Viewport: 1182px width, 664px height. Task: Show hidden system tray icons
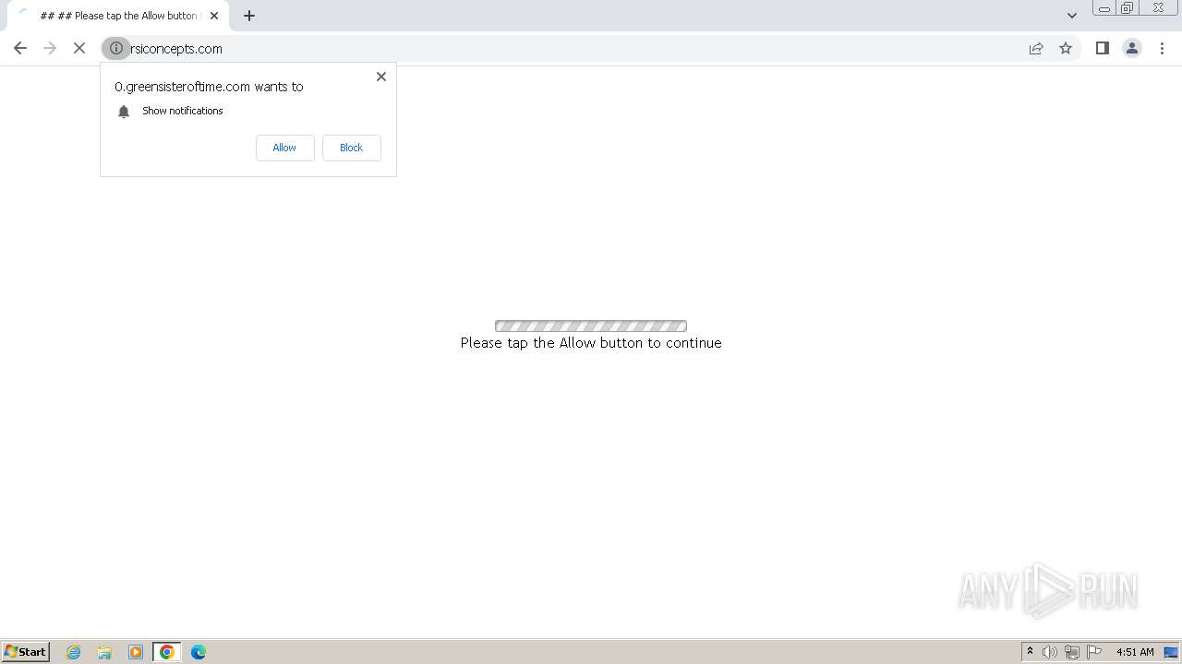[1030, 652]
